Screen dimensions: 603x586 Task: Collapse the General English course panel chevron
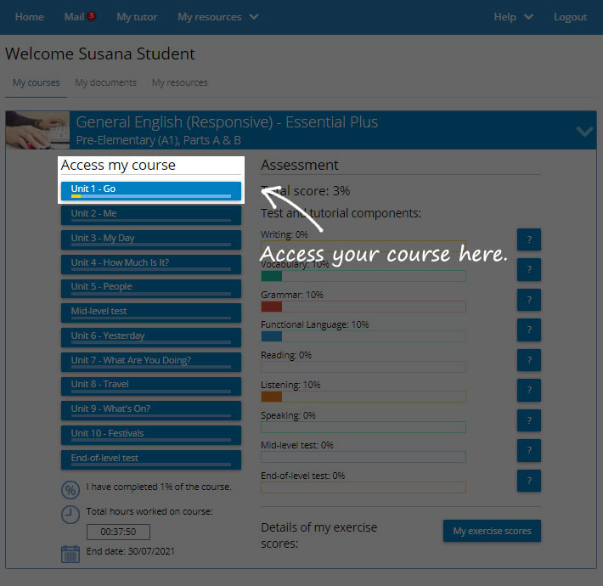click(x=583, y=131)
